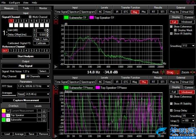Select the Peek cursor mode icon
The image size is (196, 139).
(x=163, y=72)
